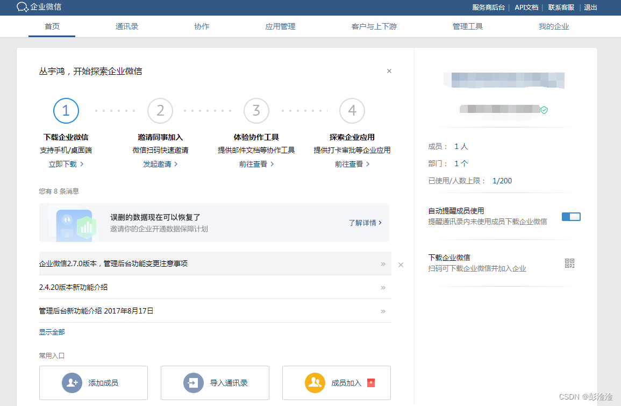
Task: Click 显示全部 to show all messages
Action: pos(52,332)
